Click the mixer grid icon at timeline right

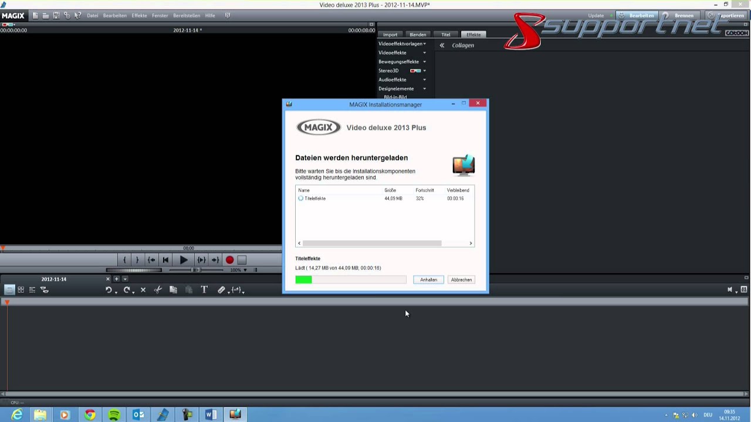tap(744, 290)
